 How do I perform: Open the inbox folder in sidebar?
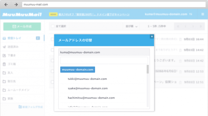click(x=22, y=38)
